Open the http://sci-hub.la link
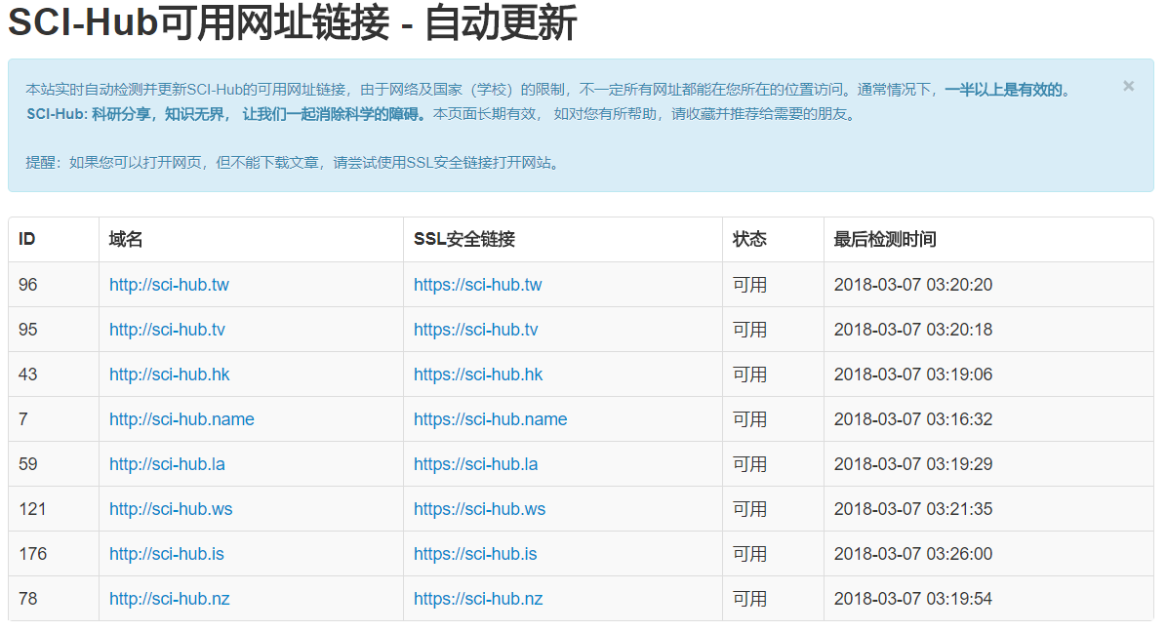 coord(166,463)
